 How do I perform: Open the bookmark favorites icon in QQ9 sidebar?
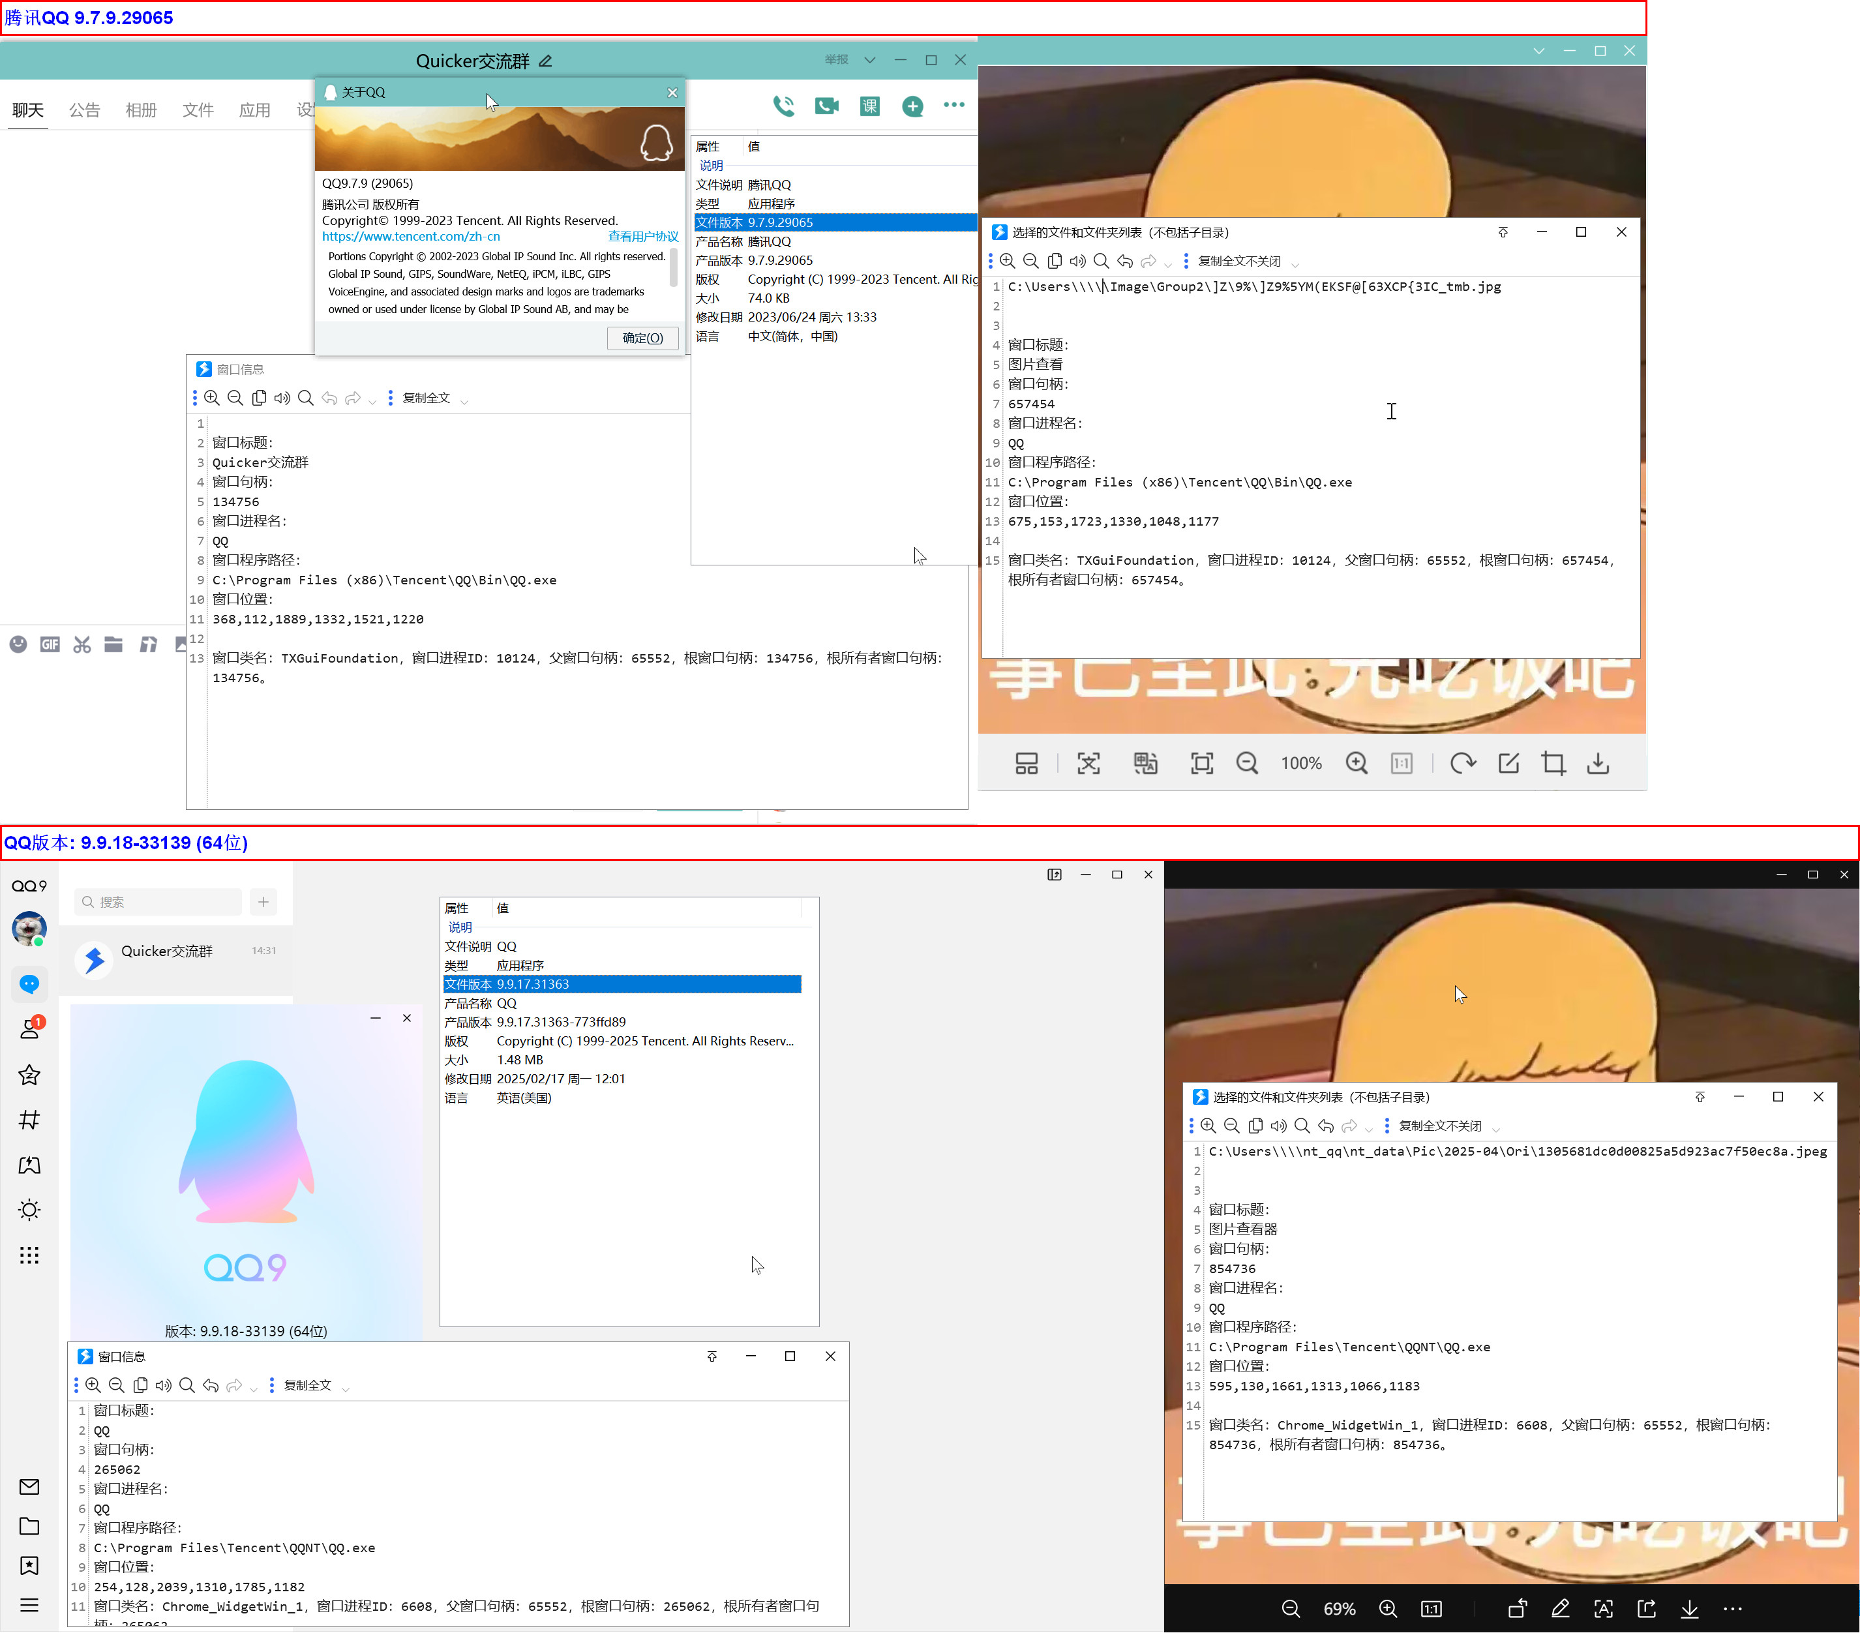coord(29,1566)
